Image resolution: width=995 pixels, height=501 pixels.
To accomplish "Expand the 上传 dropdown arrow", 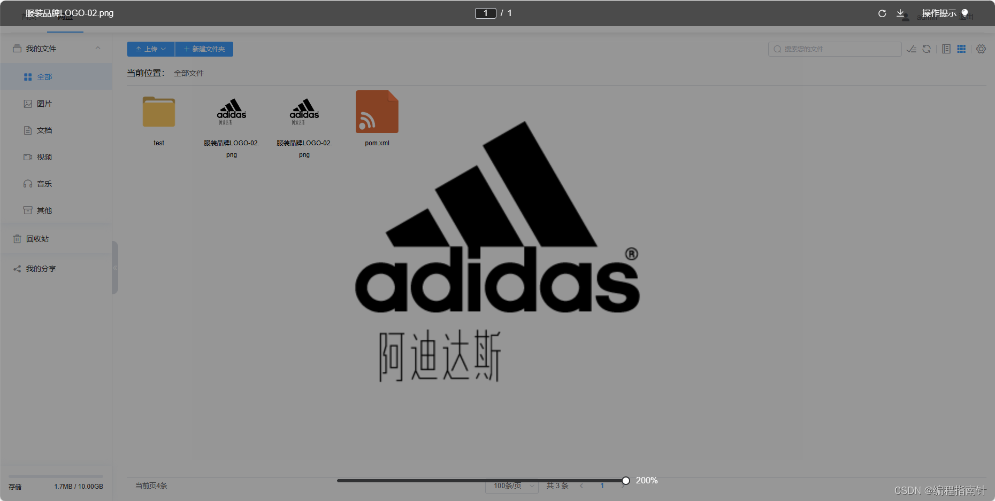I will click(x=164, y=49).
